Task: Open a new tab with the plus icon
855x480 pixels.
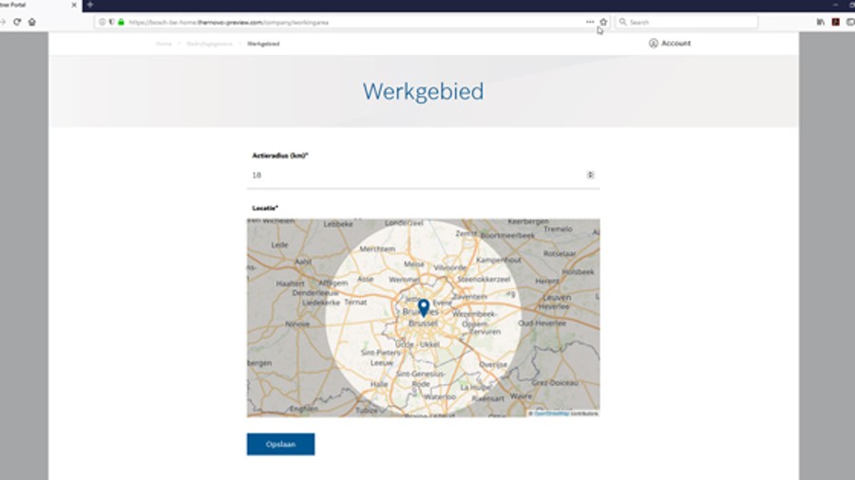Action: click(x=90, y=5)
